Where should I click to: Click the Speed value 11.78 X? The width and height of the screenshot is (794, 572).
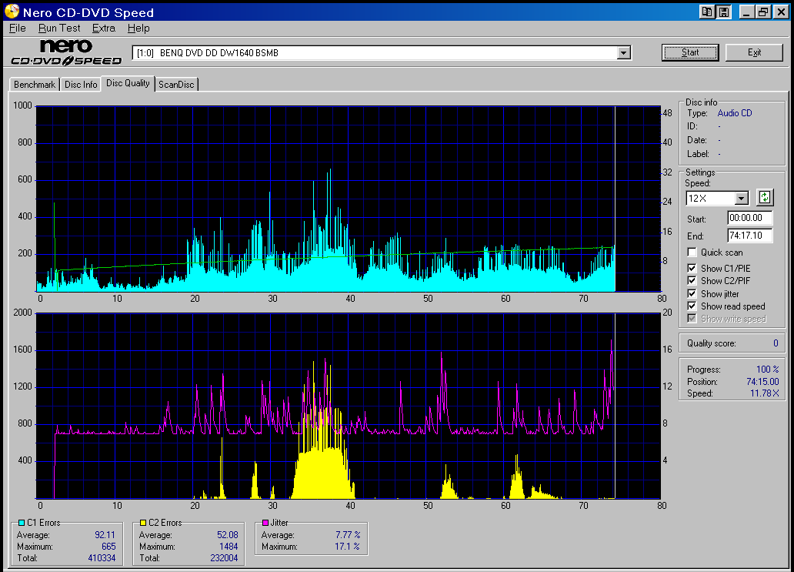coord(764,393)
